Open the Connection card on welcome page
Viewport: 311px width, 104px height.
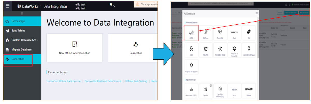click(x=133, y=48)
